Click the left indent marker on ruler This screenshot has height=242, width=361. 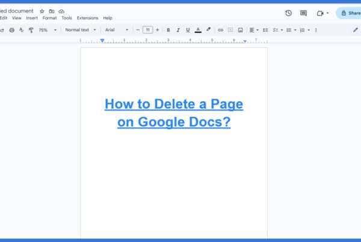102,41
